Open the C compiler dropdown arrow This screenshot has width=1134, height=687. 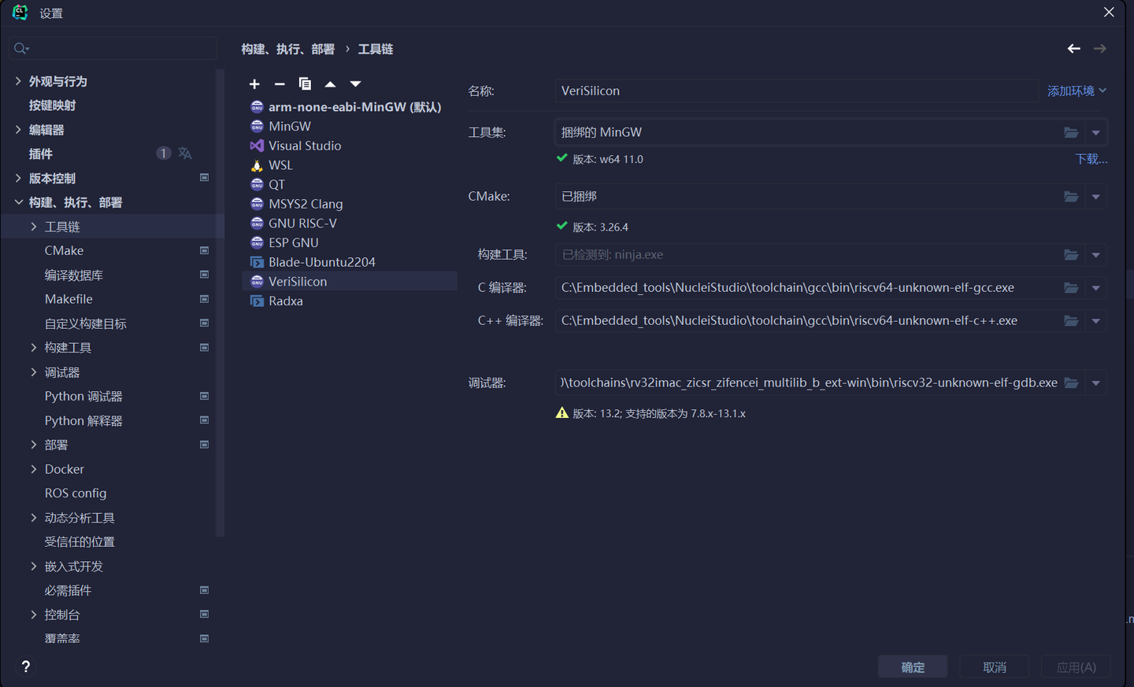pyautogui.click(x=1096, y=288)
